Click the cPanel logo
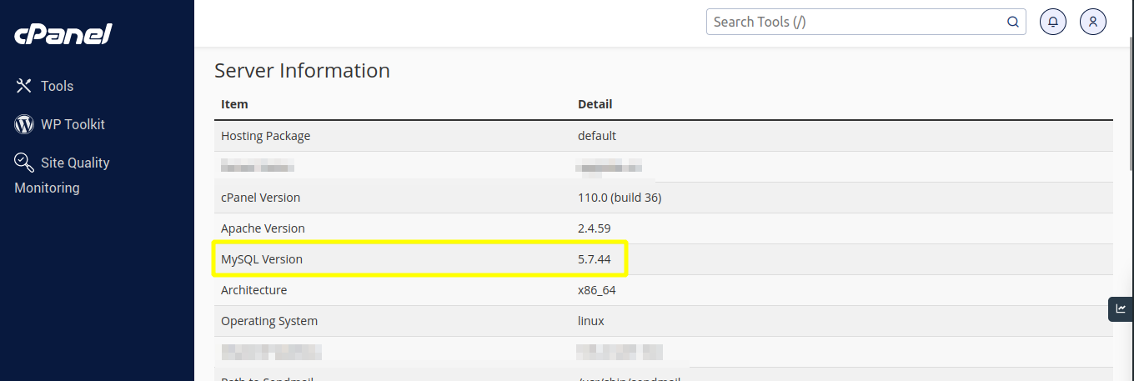Viewport: 1134px width, 381px height. [x=63, y=34]
